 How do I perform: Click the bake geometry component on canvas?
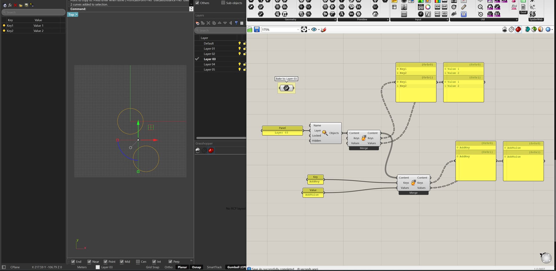(x=286, y=88)
